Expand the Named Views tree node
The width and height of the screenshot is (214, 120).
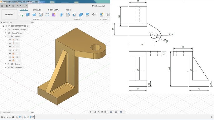coord(5,33)
